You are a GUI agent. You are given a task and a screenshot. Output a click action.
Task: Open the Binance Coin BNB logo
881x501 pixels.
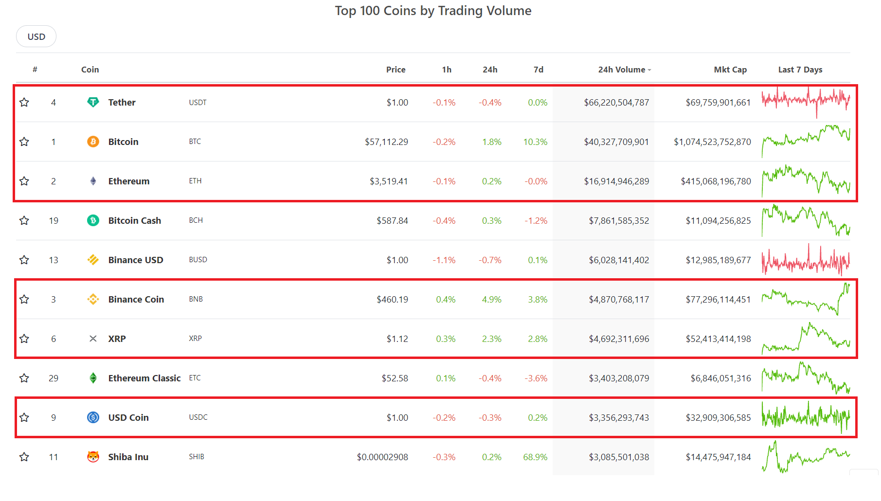click(93, 299)
